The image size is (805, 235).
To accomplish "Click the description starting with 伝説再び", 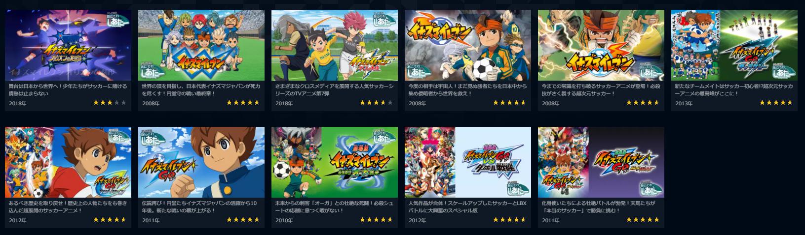I will (x=201, y=206).
